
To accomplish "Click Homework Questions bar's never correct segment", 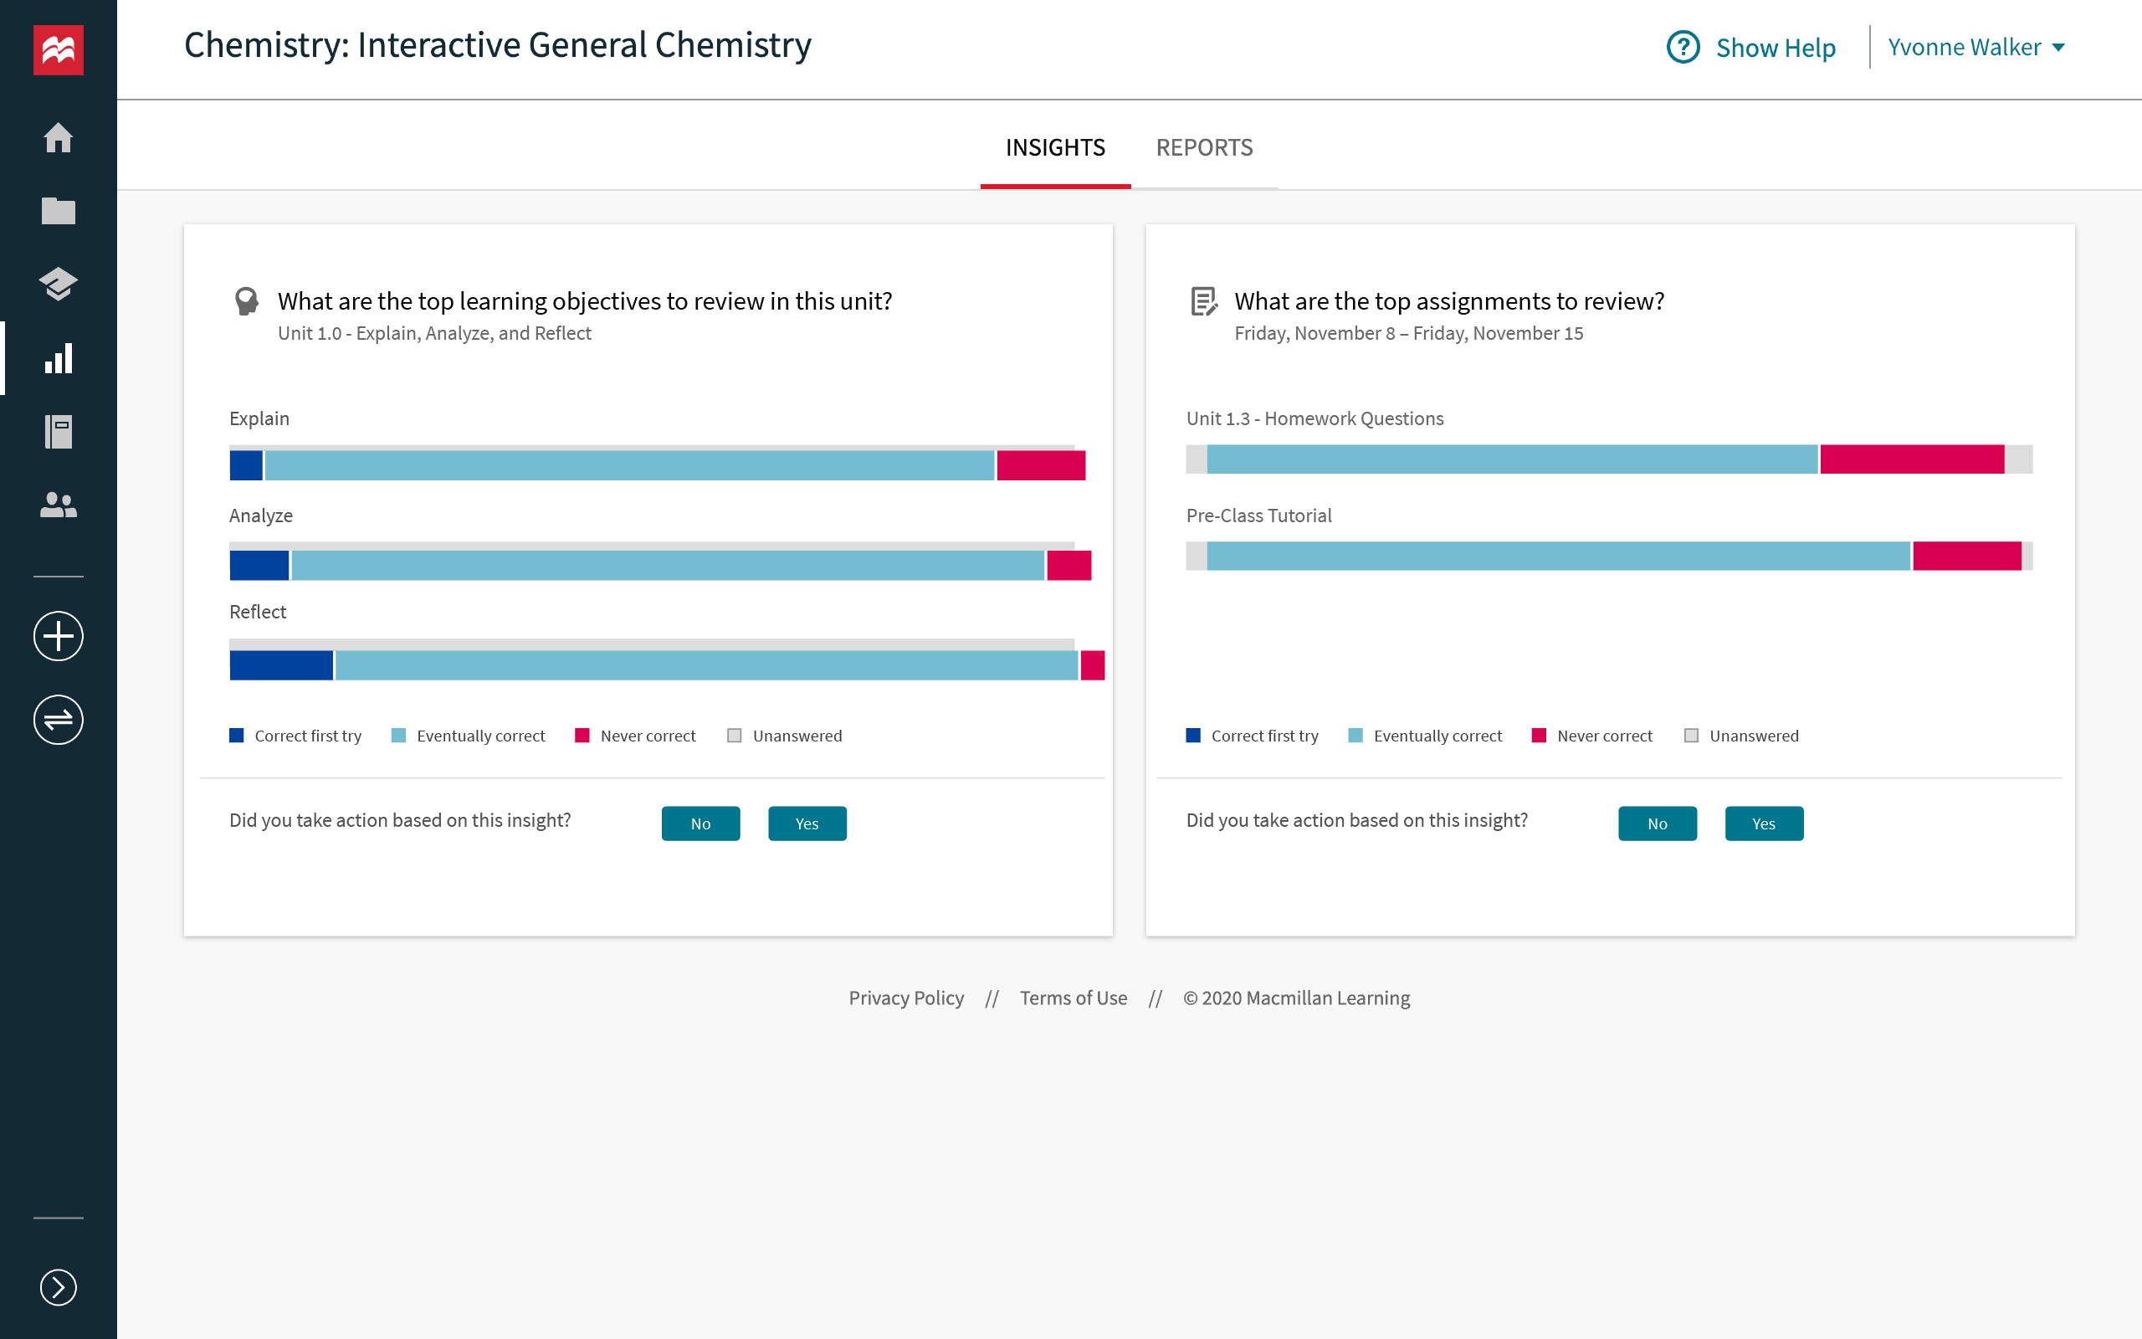I will (1912, 459).
